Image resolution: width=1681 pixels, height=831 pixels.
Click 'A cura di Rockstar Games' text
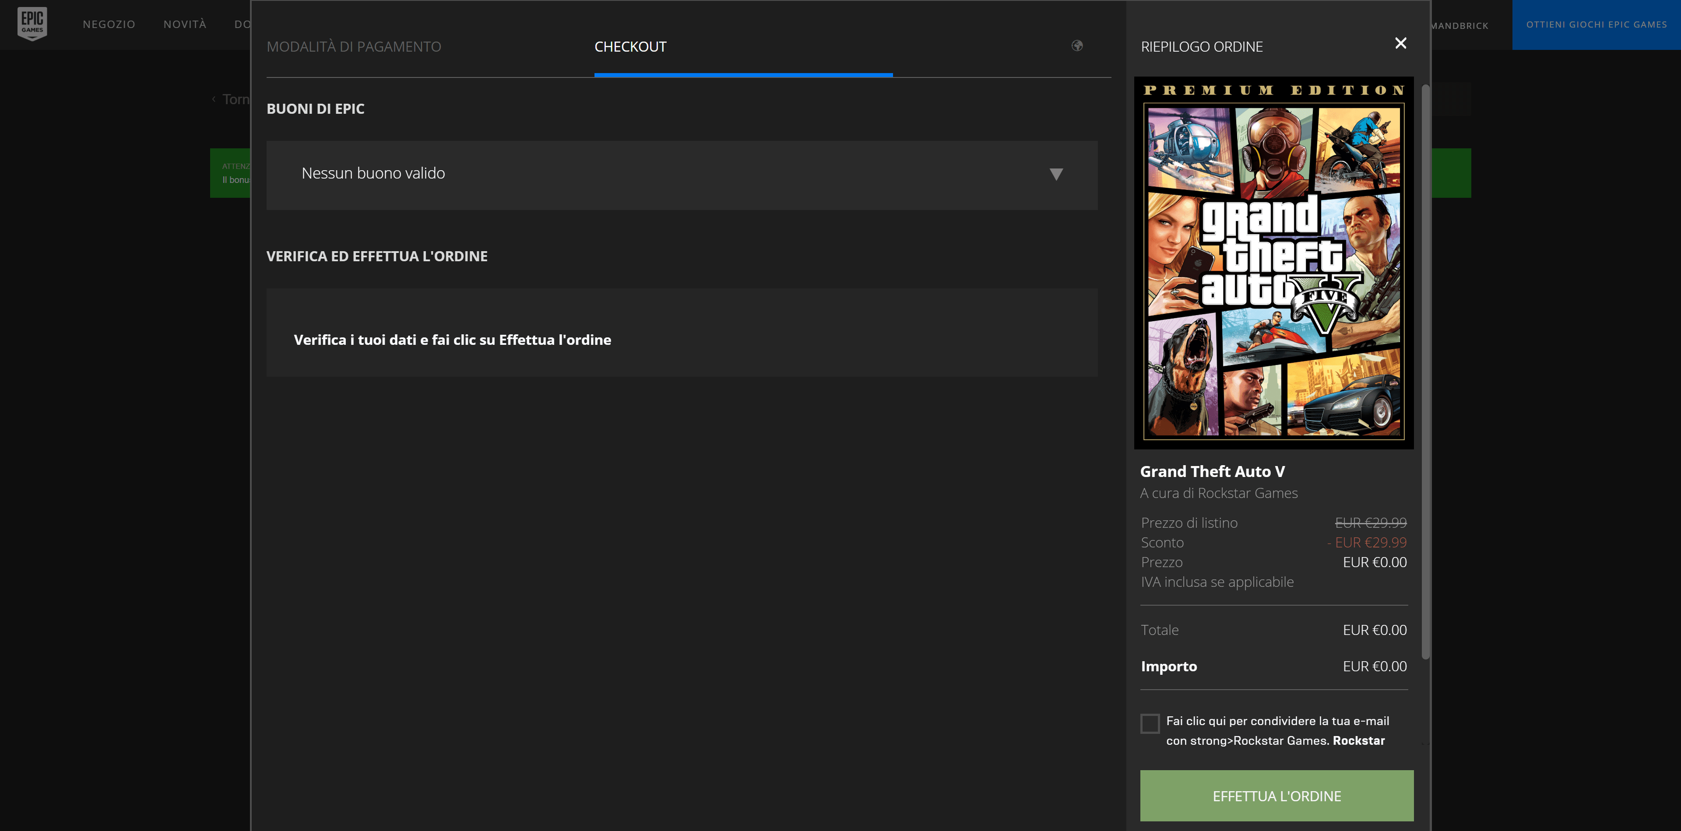point(1218,493)
